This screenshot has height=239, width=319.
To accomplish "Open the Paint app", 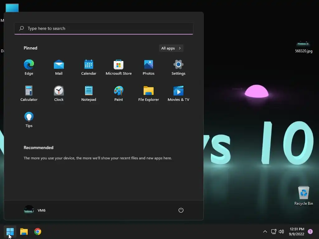I will [x=119, y=94].
